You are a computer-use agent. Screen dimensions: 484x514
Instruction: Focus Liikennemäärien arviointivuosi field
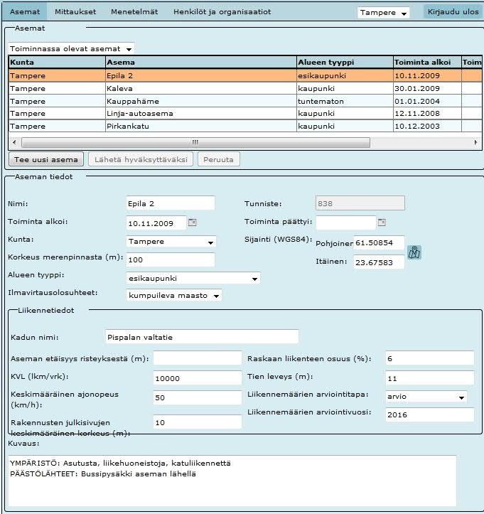point(430,415)
